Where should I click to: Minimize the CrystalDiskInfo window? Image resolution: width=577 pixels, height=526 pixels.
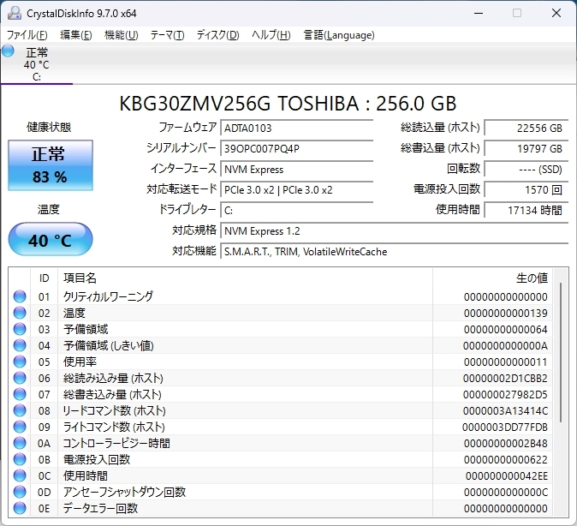coord(479,13)
